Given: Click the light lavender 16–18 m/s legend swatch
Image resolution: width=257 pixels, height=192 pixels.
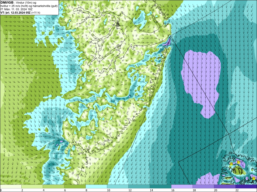Looking at the screenshot, I should point(182,186).
